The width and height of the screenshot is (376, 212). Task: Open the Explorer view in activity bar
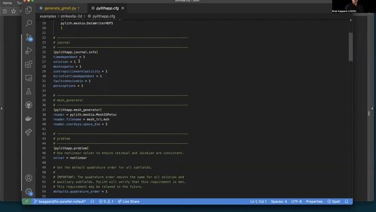click(29, 10)
